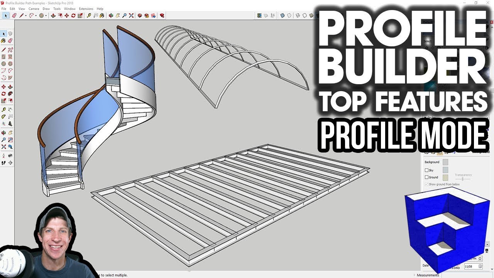
Task: Click the Sky color swatch
Action: 445,170
